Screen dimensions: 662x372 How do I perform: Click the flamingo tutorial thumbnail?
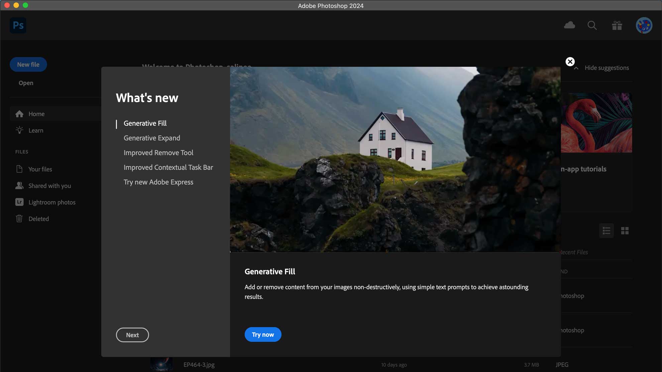pyautogui.click(x=596, y=123)
